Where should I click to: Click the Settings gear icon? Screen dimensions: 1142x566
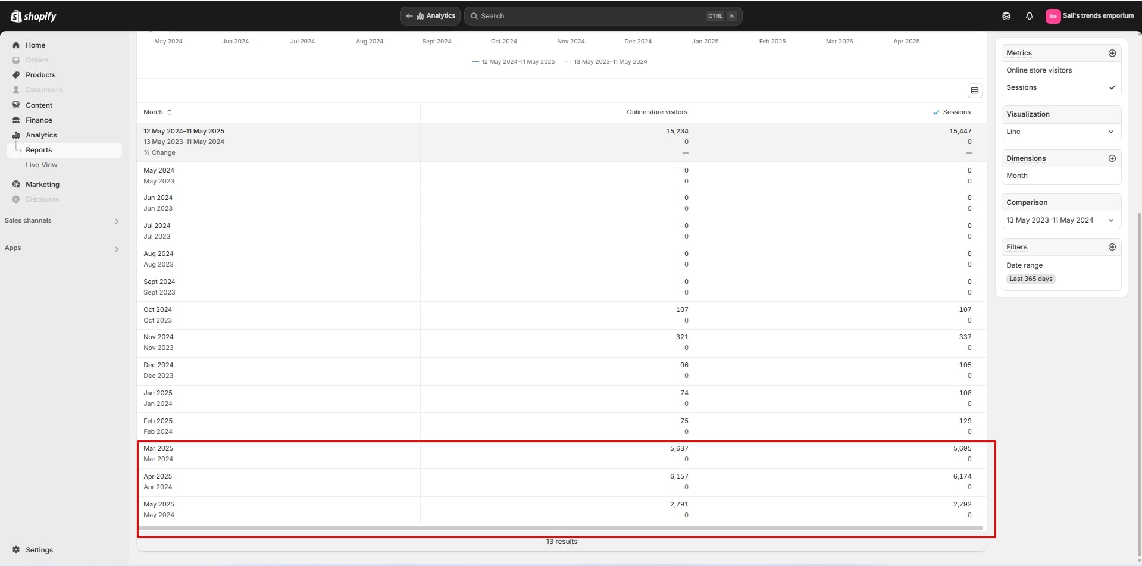click(x=16, y=549)
